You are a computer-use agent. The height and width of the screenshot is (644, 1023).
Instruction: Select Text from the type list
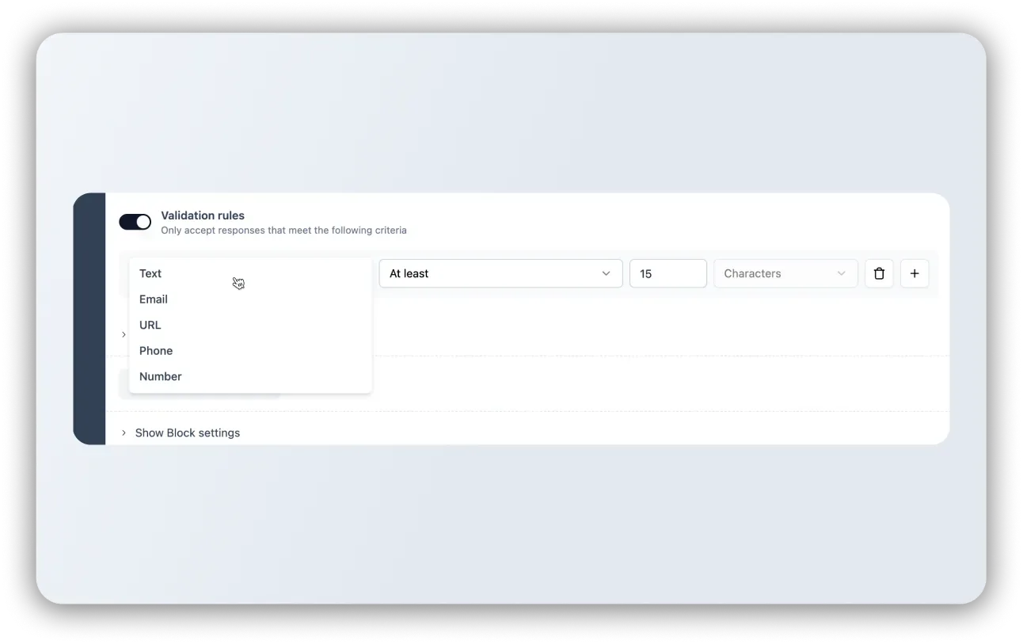pos(250,273)
